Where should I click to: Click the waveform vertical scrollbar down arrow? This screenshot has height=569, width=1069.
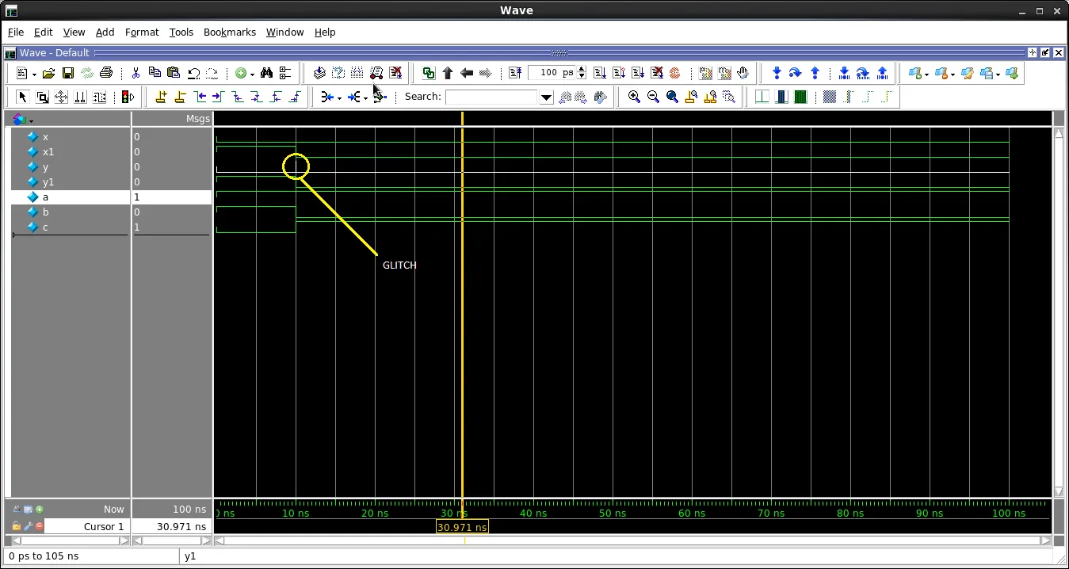[1059, 492]
